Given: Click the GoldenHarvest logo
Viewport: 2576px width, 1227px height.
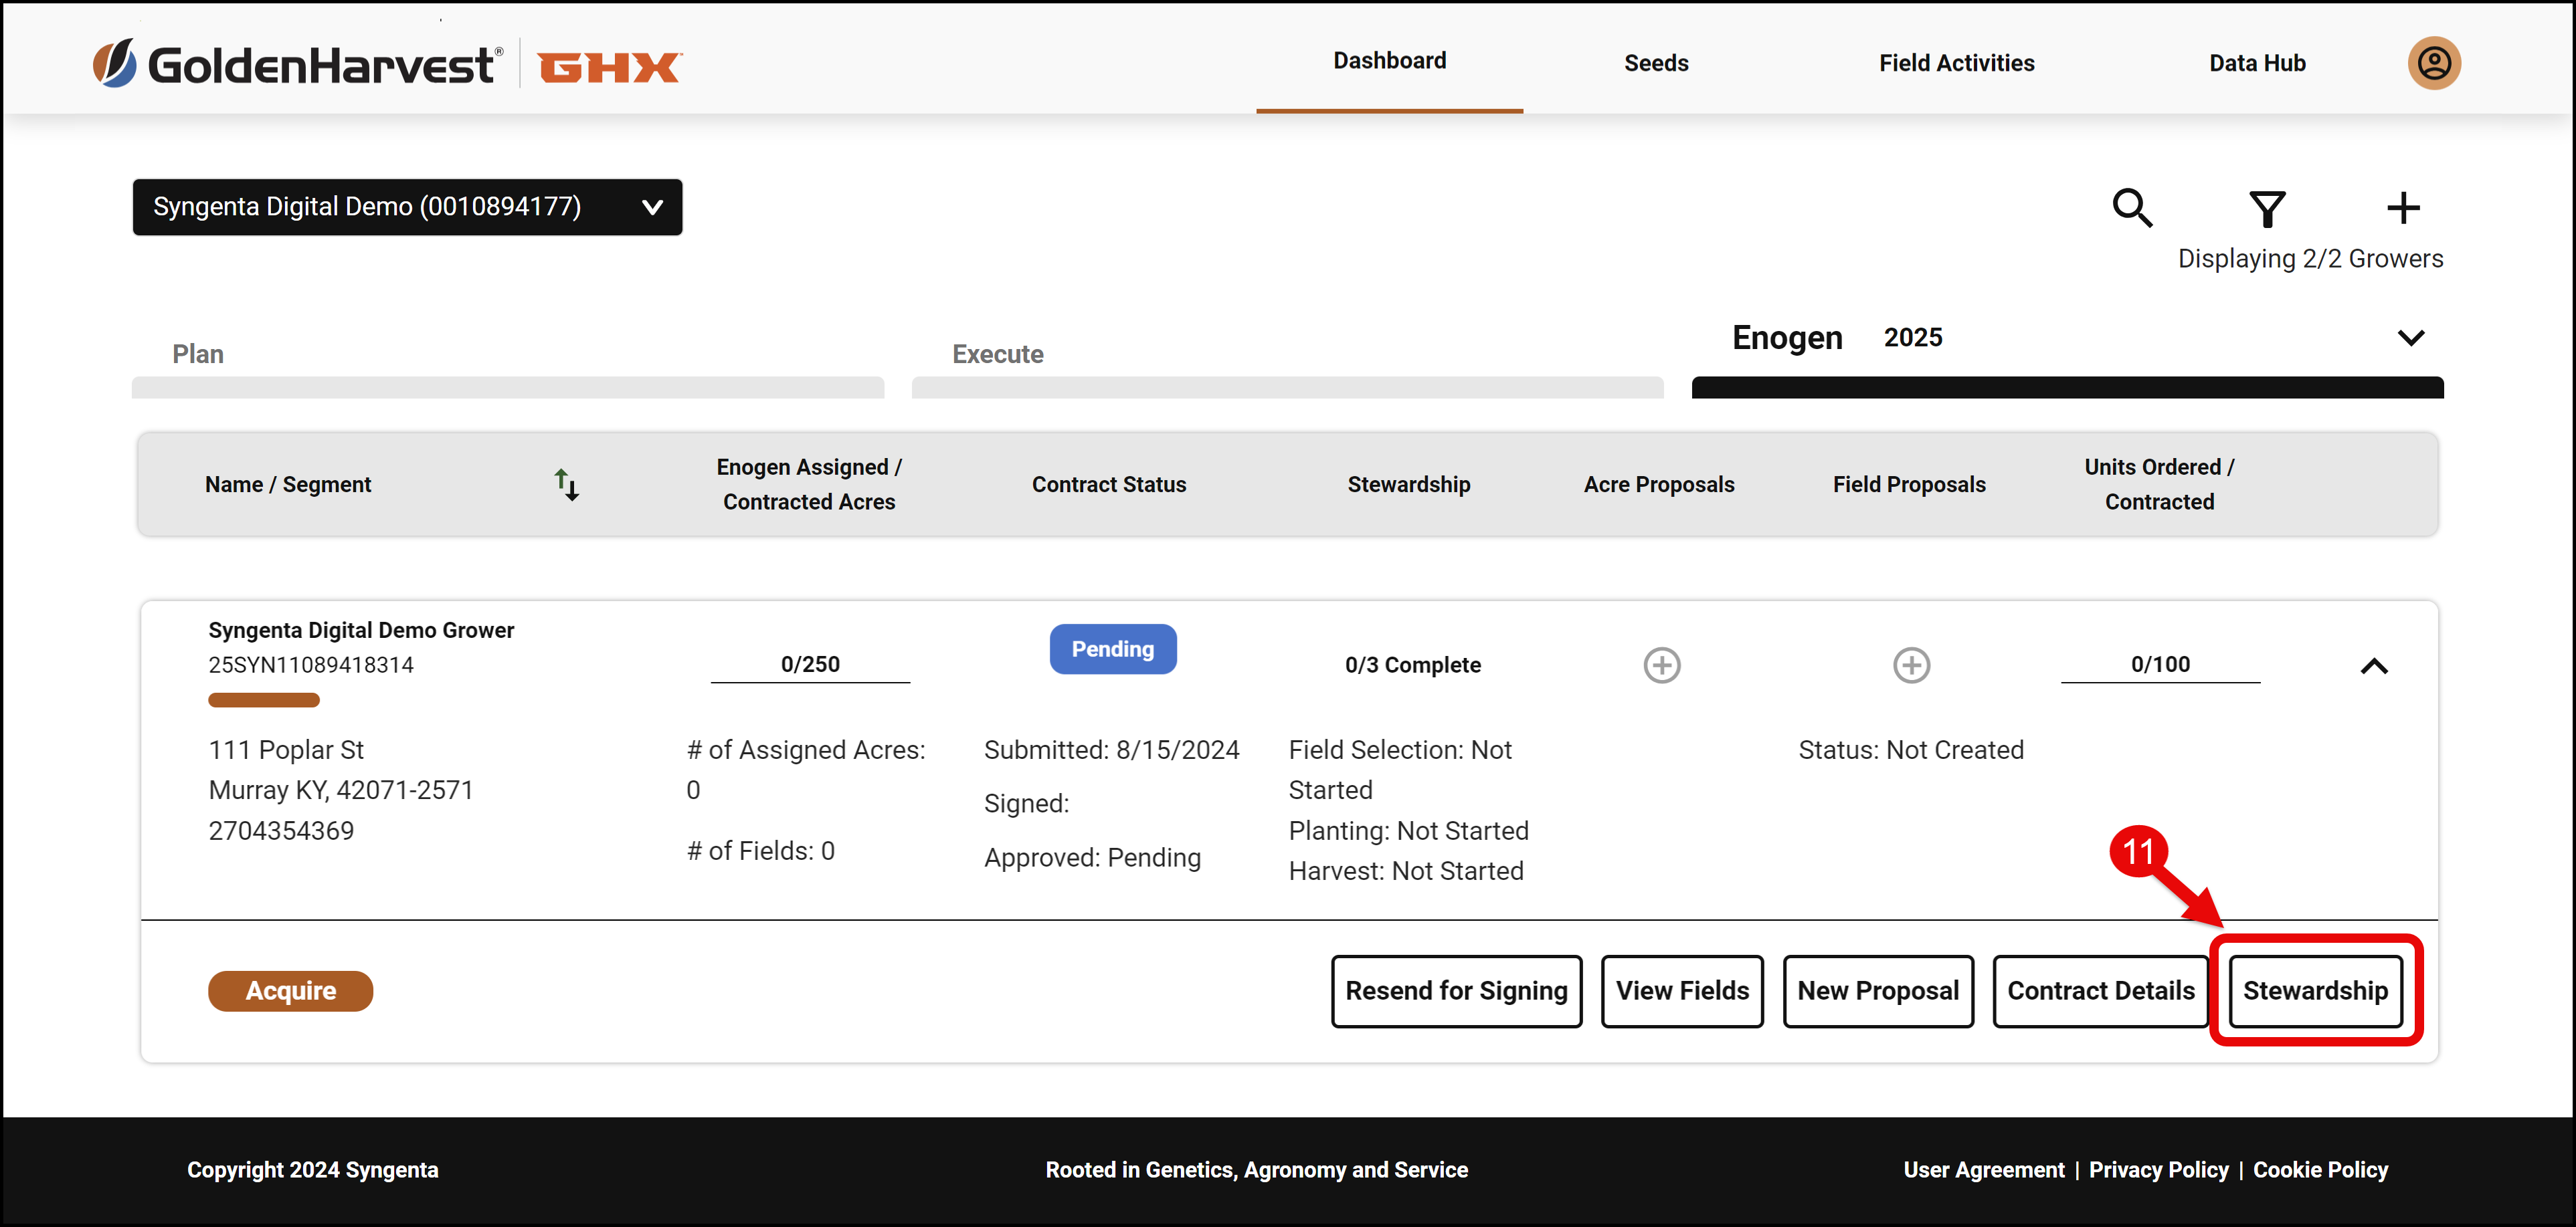Looking at the screenshot, I should pos(298,64).
